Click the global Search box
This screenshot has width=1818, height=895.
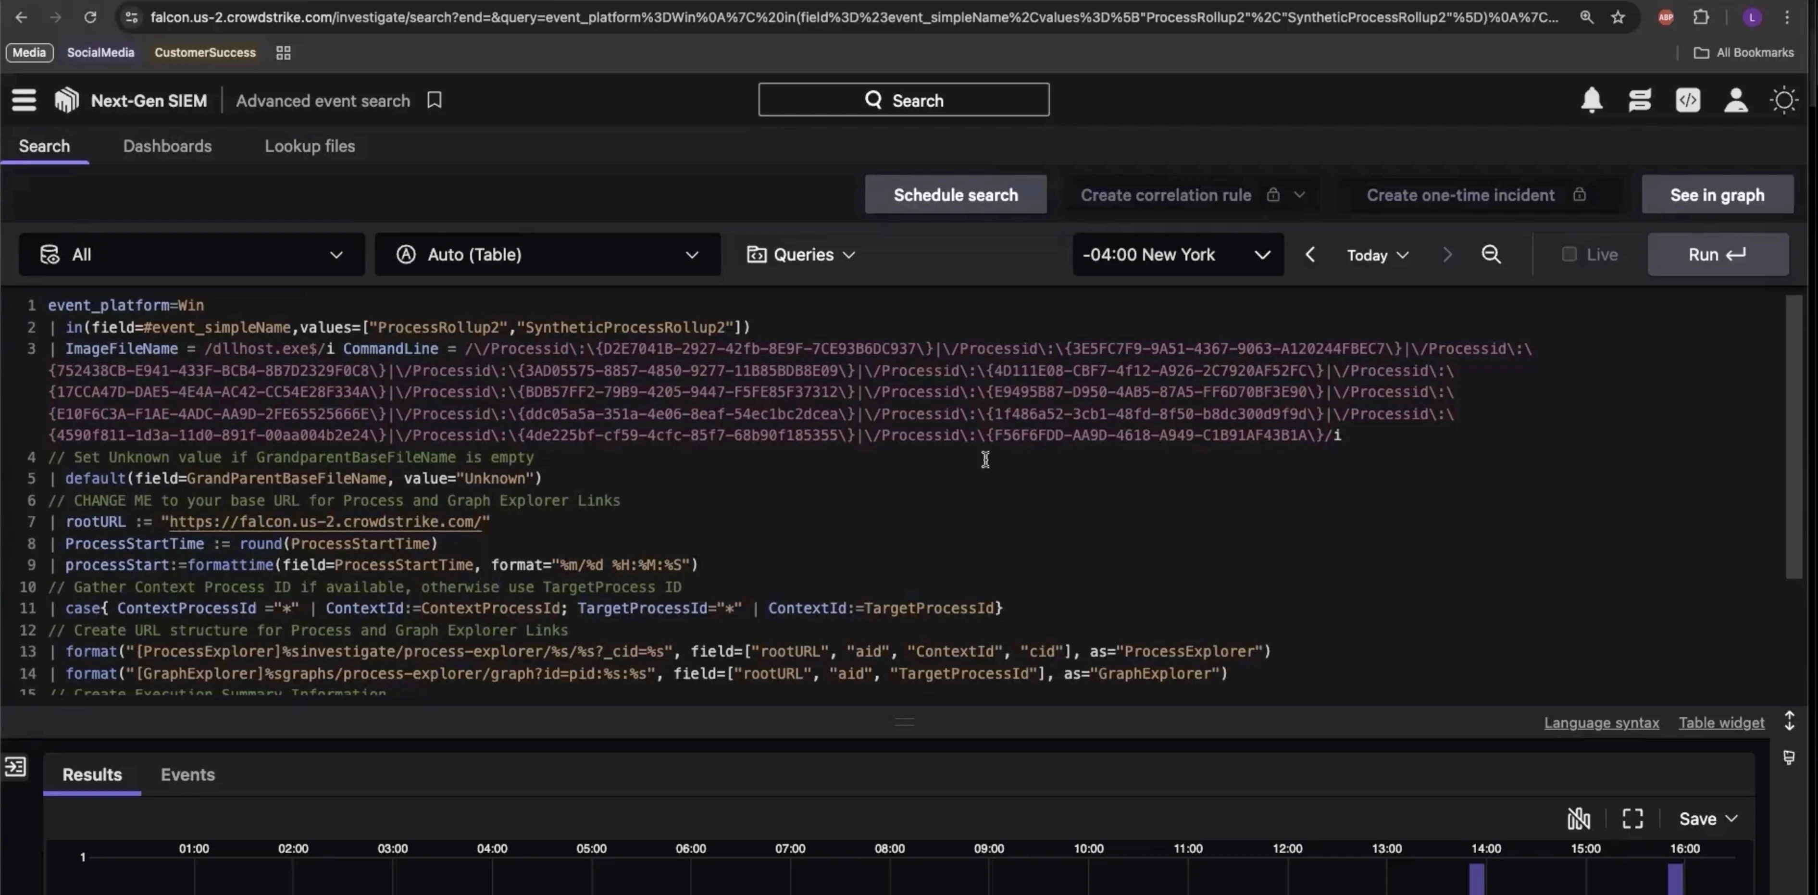click(x=903, y=100)
